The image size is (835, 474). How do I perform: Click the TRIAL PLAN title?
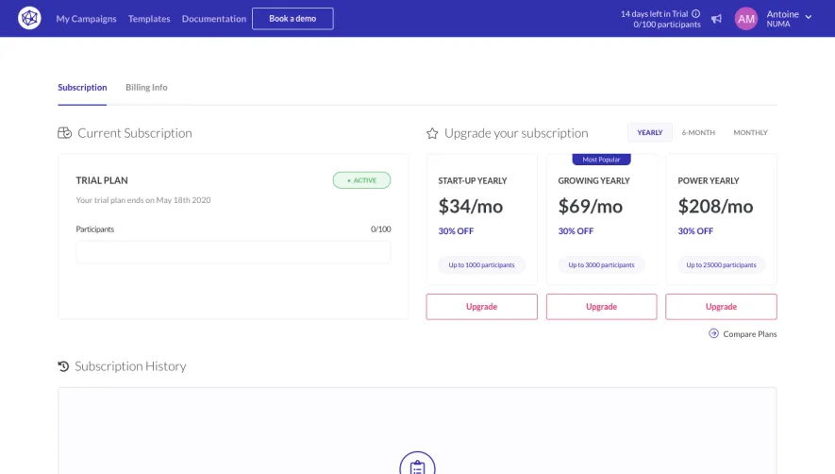102,180
